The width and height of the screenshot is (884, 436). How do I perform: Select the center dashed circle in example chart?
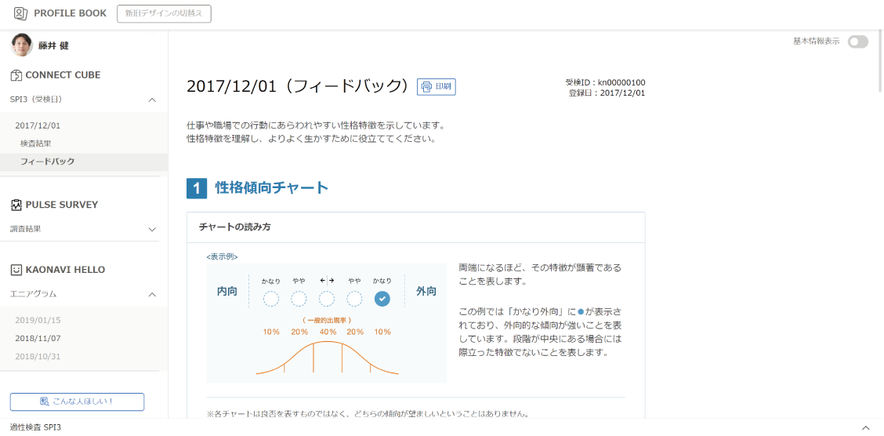(327, 299)
